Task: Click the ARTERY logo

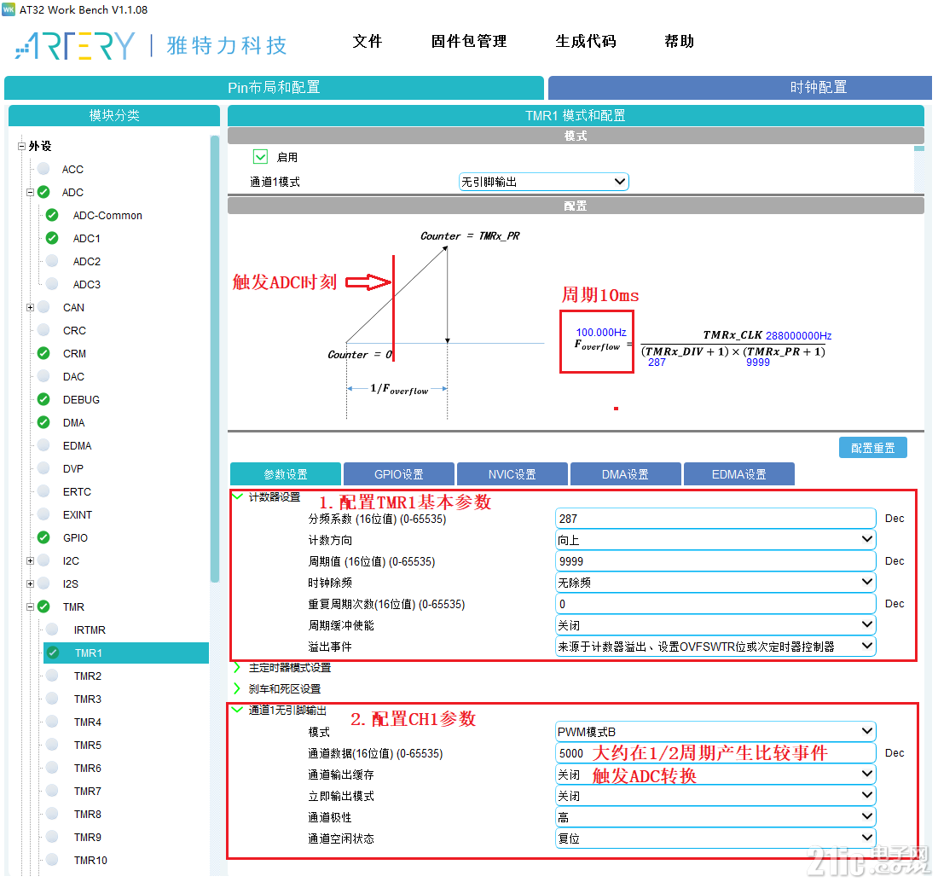Action: point(75,46)
